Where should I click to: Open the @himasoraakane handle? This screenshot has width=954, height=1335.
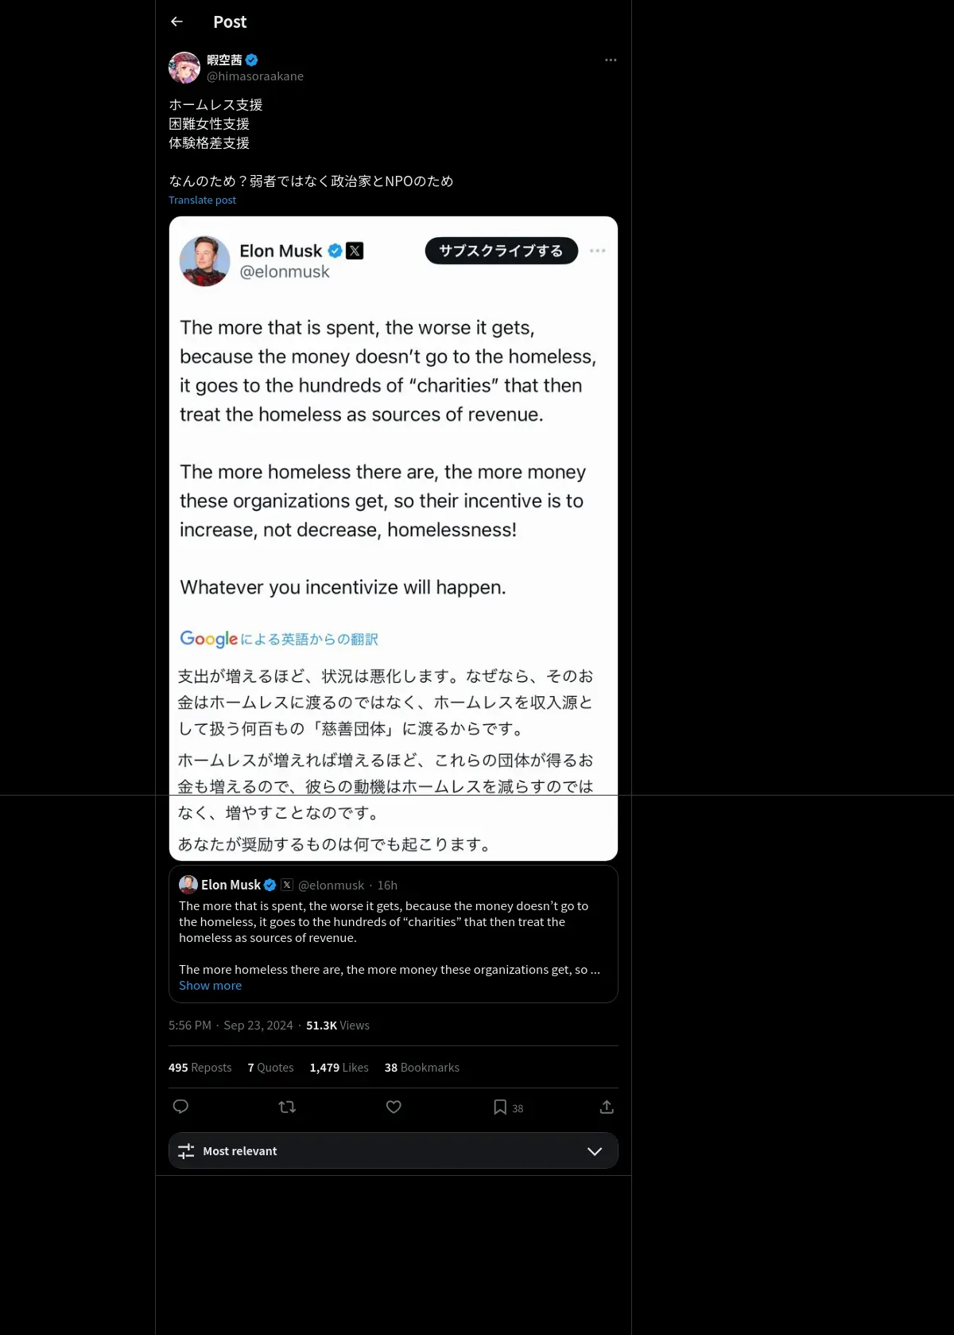coord(255,76)
